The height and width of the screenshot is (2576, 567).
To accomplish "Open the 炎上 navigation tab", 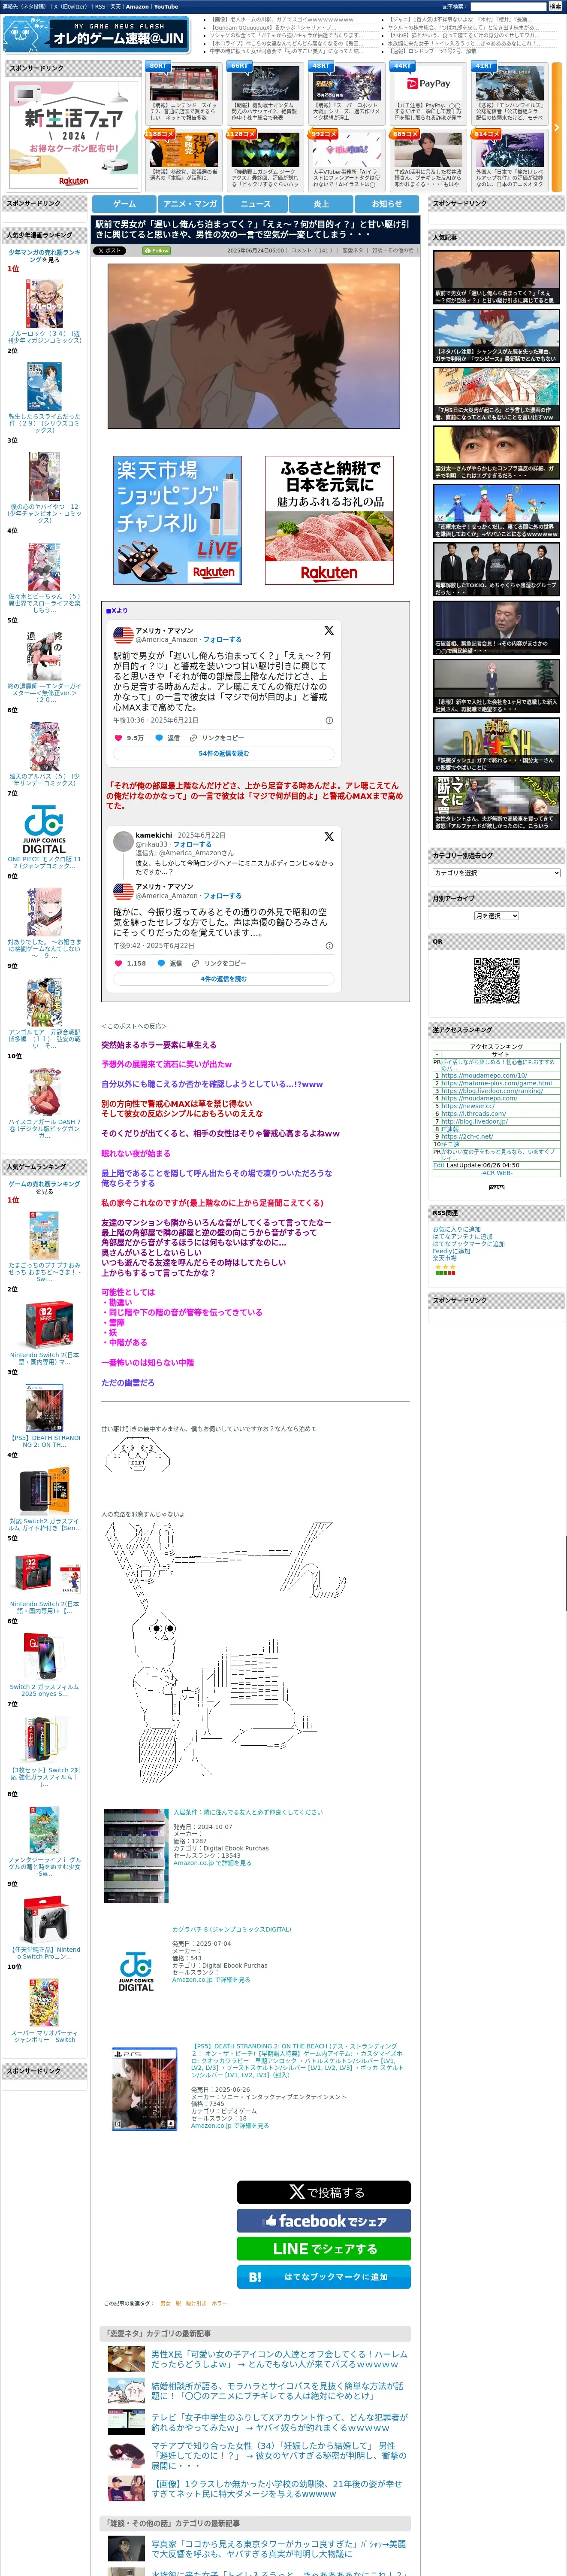I will (321, 203).
